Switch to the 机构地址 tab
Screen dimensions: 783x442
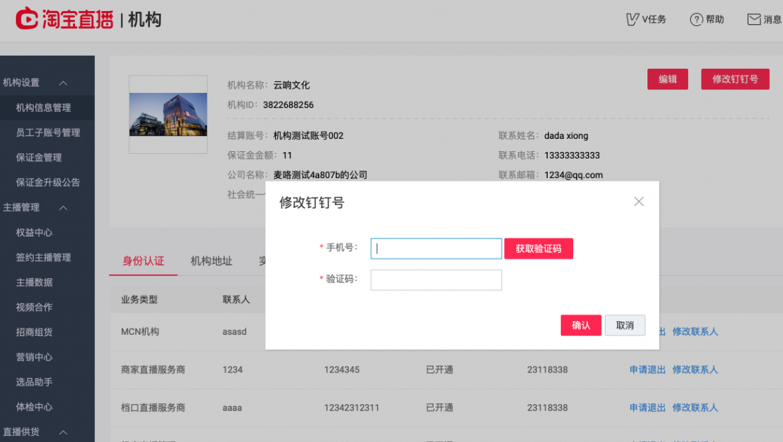coord(211,261)
